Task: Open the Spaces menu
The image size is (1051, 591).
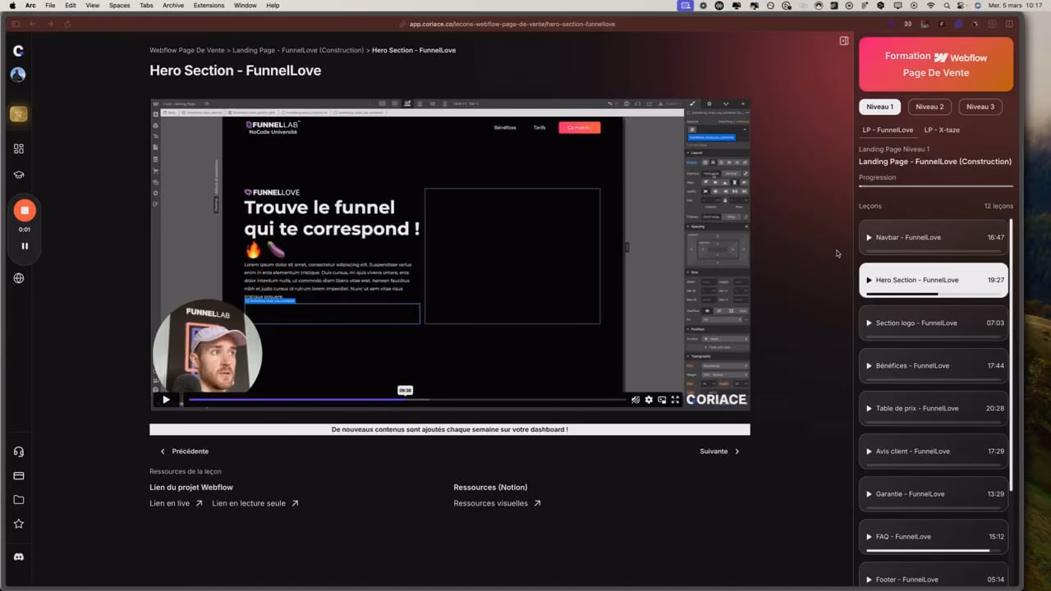Action: click(120, 6)
